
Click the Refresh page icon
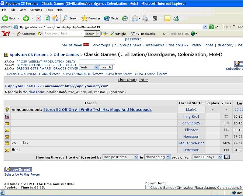(x=47, y=18)
